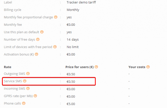Click help icon next to Monthly fee proportional charge

[x=56, y=17]
